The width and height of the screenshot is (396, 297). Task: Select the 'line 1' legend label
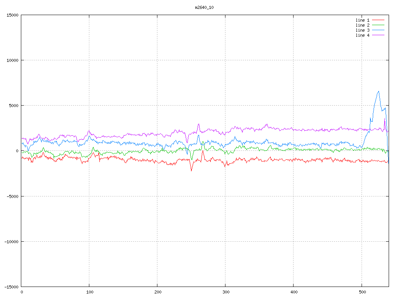362,20
